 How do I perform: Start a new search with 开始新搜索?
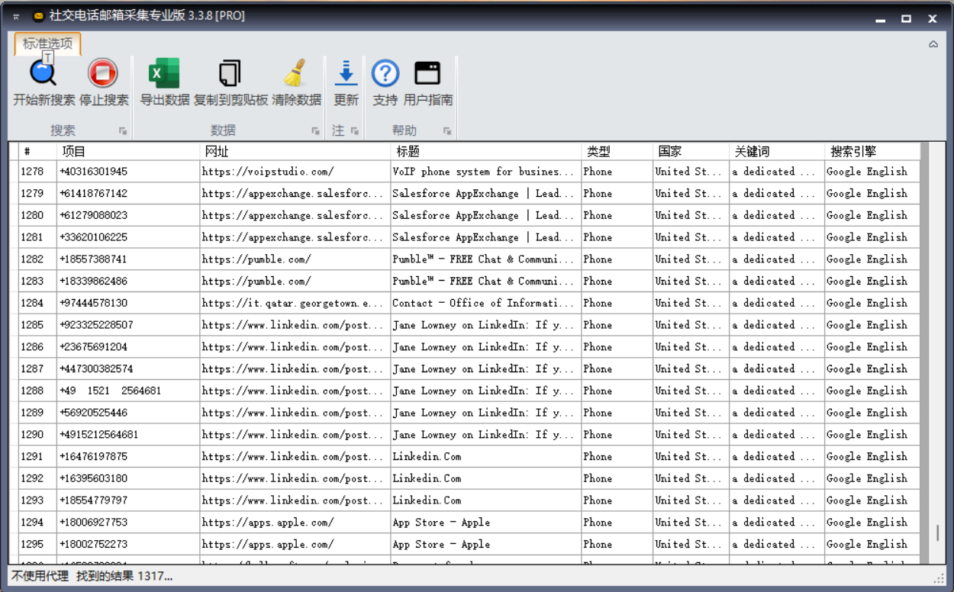[44, 82]
